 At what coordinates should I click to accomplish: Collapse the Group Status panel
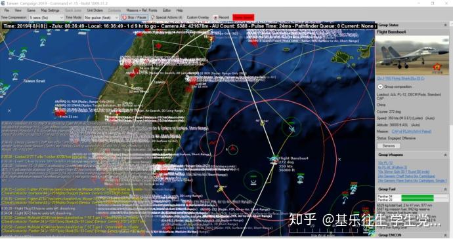[x=445, y=26]
